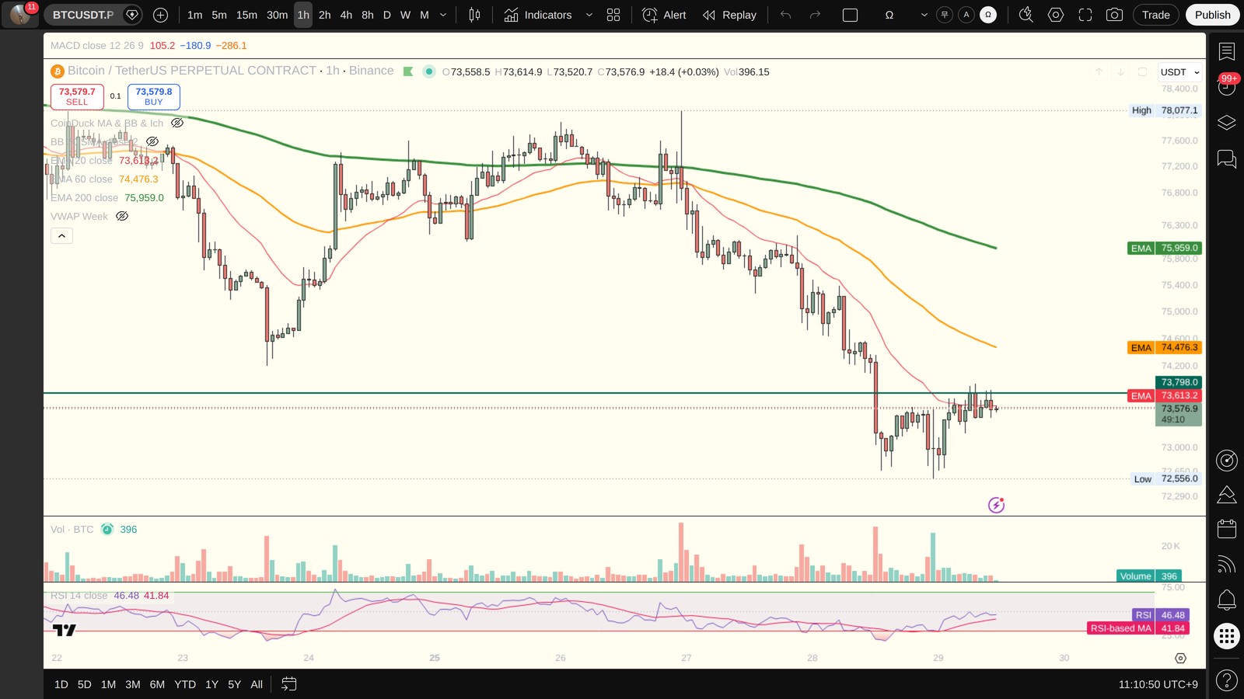Viewport: 1244px width, 699px height.
Task: Show the CoinDuck MA & BB indicator
Action: tap(177, 123)
